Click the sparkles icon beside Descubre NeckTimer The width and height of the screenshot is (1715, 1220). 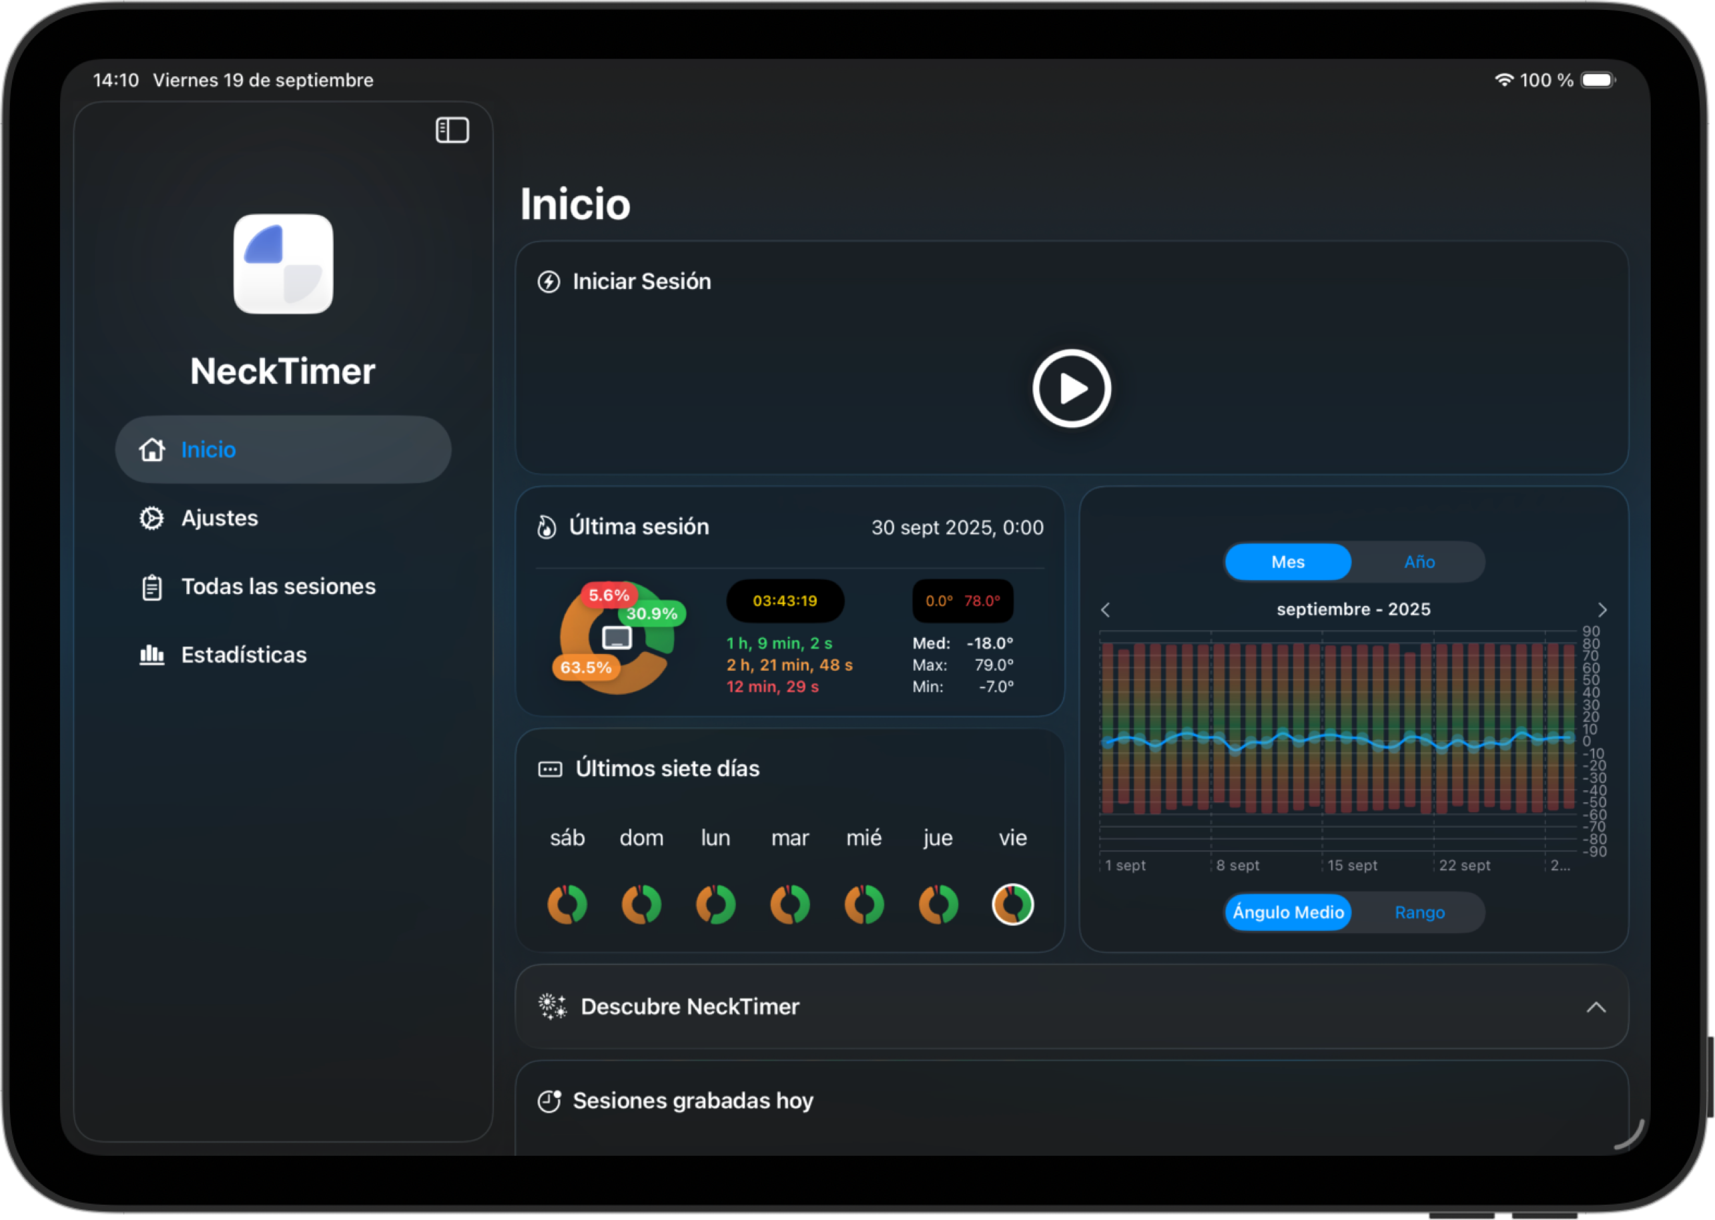click(552, 1006)
